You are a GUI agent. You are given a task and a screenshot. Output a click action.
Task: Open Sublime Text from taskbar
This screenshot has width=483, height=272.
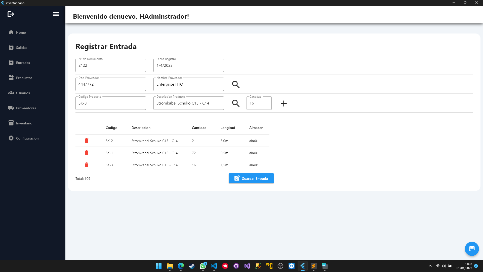point(314,266)
